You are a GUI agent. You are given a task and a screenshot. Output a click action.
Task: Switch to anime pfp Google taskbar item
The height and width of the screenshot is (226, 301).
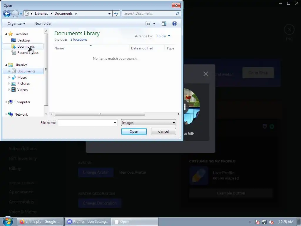[x=40, y=222]
